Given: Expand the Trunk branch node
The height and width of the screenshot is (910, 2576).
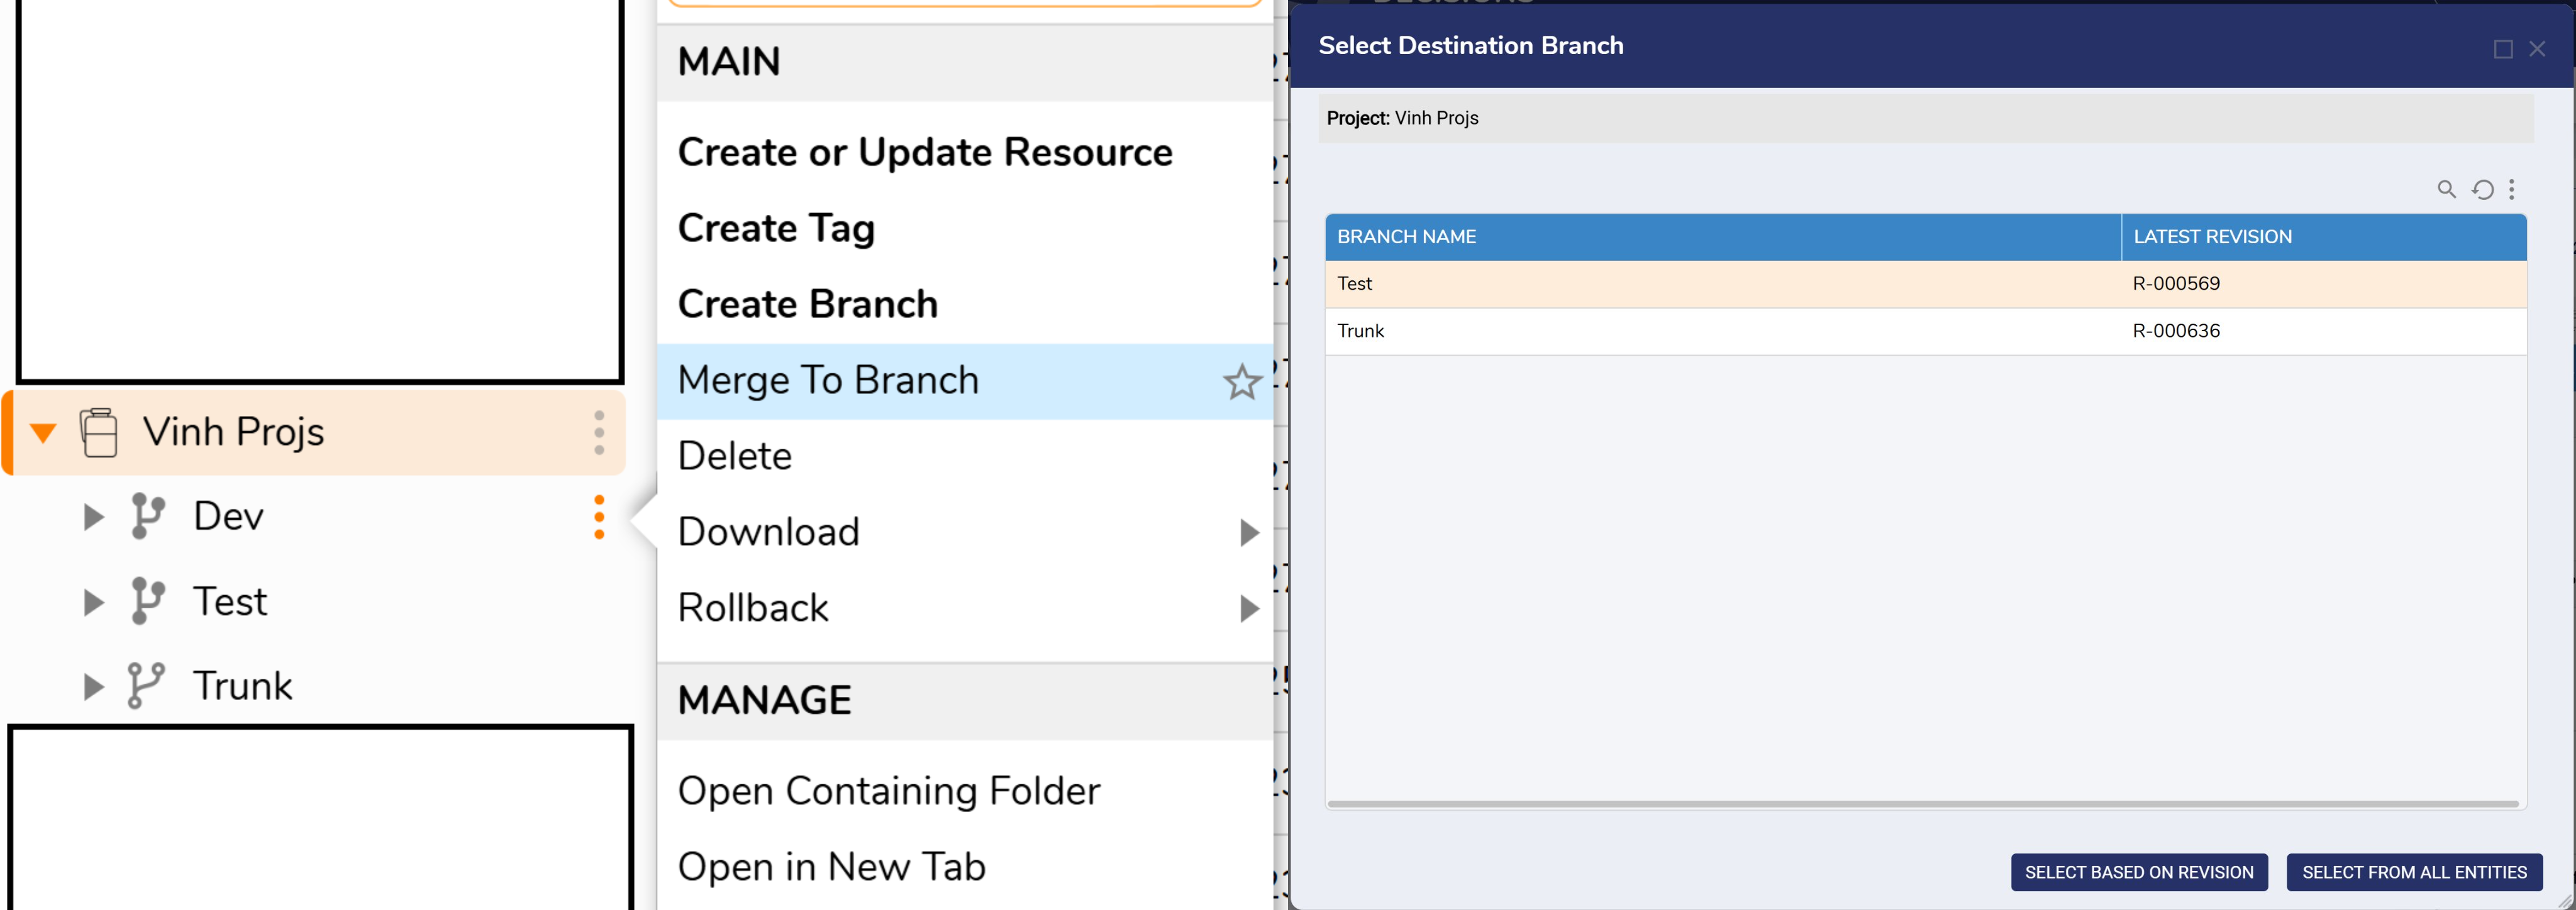Looking at the screenshot, I should coord(93,686).
